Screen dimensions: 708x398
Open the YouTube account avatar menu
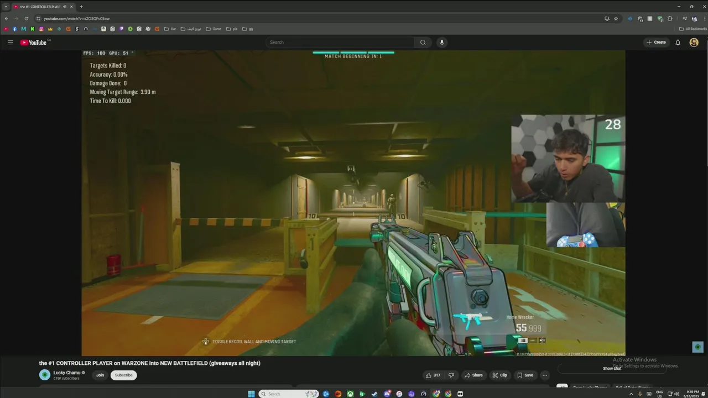[x=694, y=43]
